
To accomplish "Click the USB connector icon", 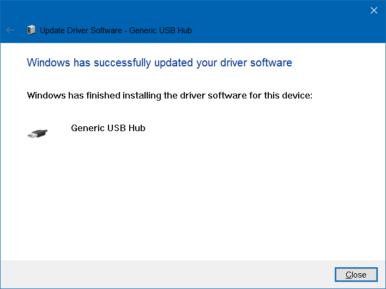I will click(x=38, y=133).
